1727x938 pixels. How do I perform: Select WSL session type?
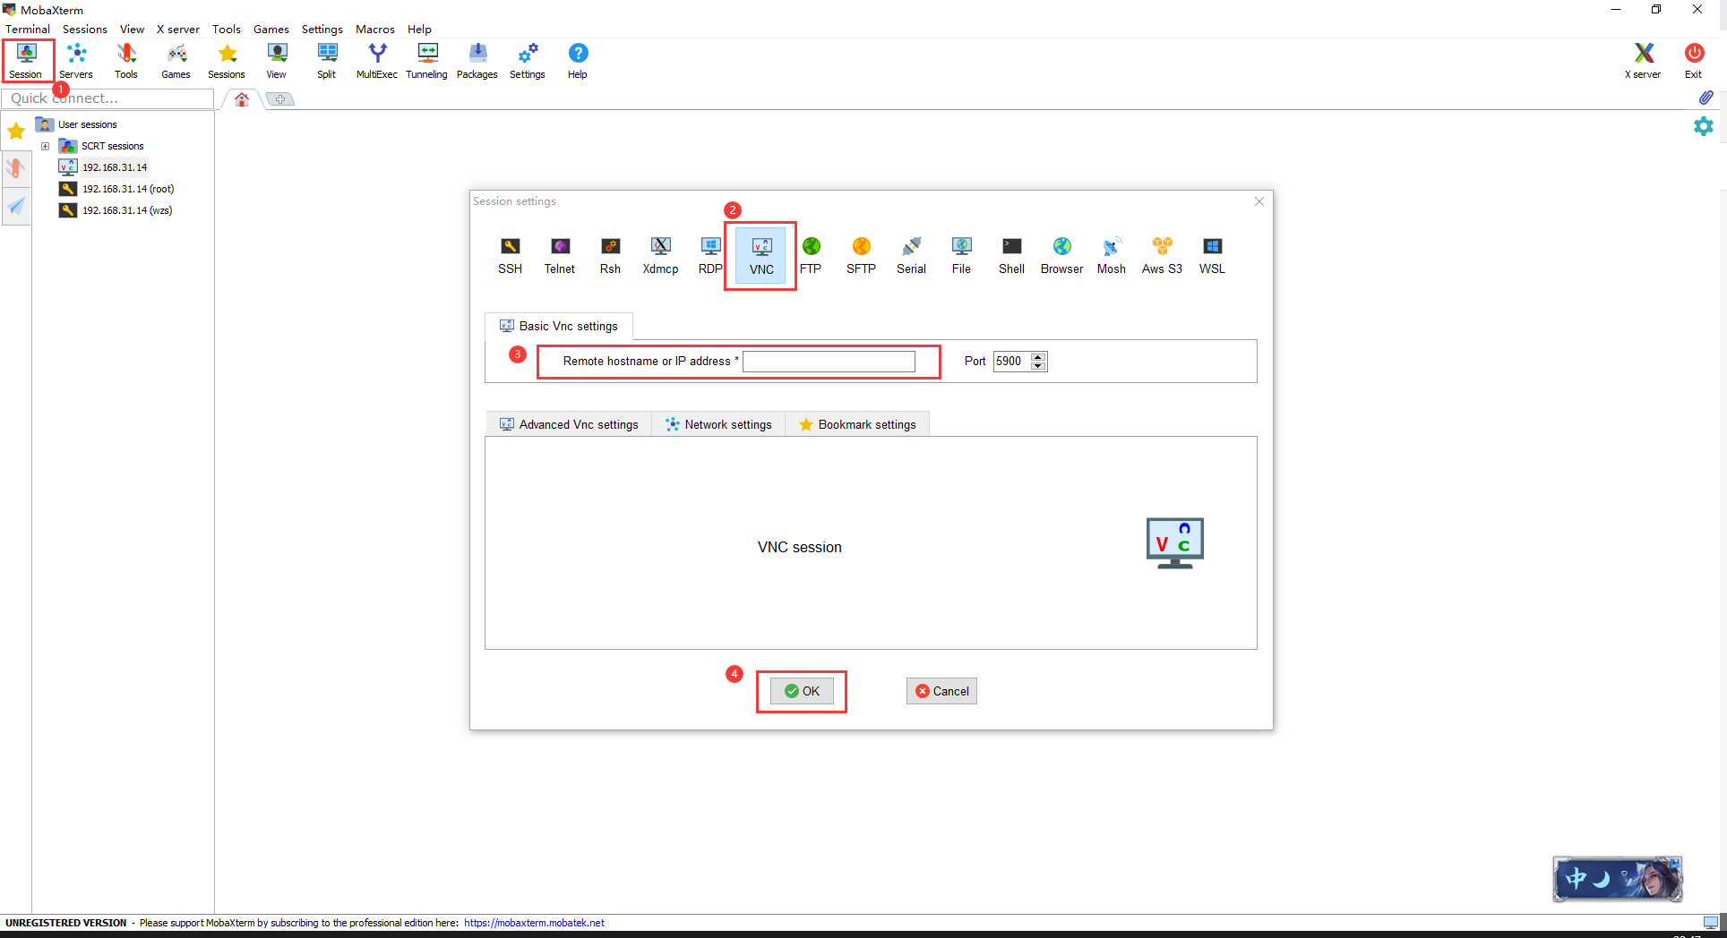[1213, 255]
